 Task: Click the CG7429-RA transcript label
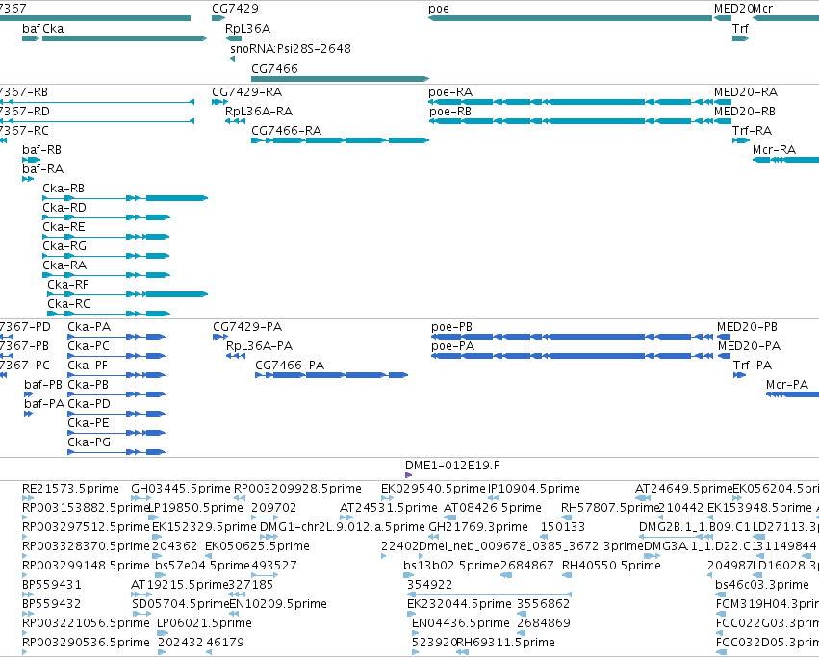[246, 92]
